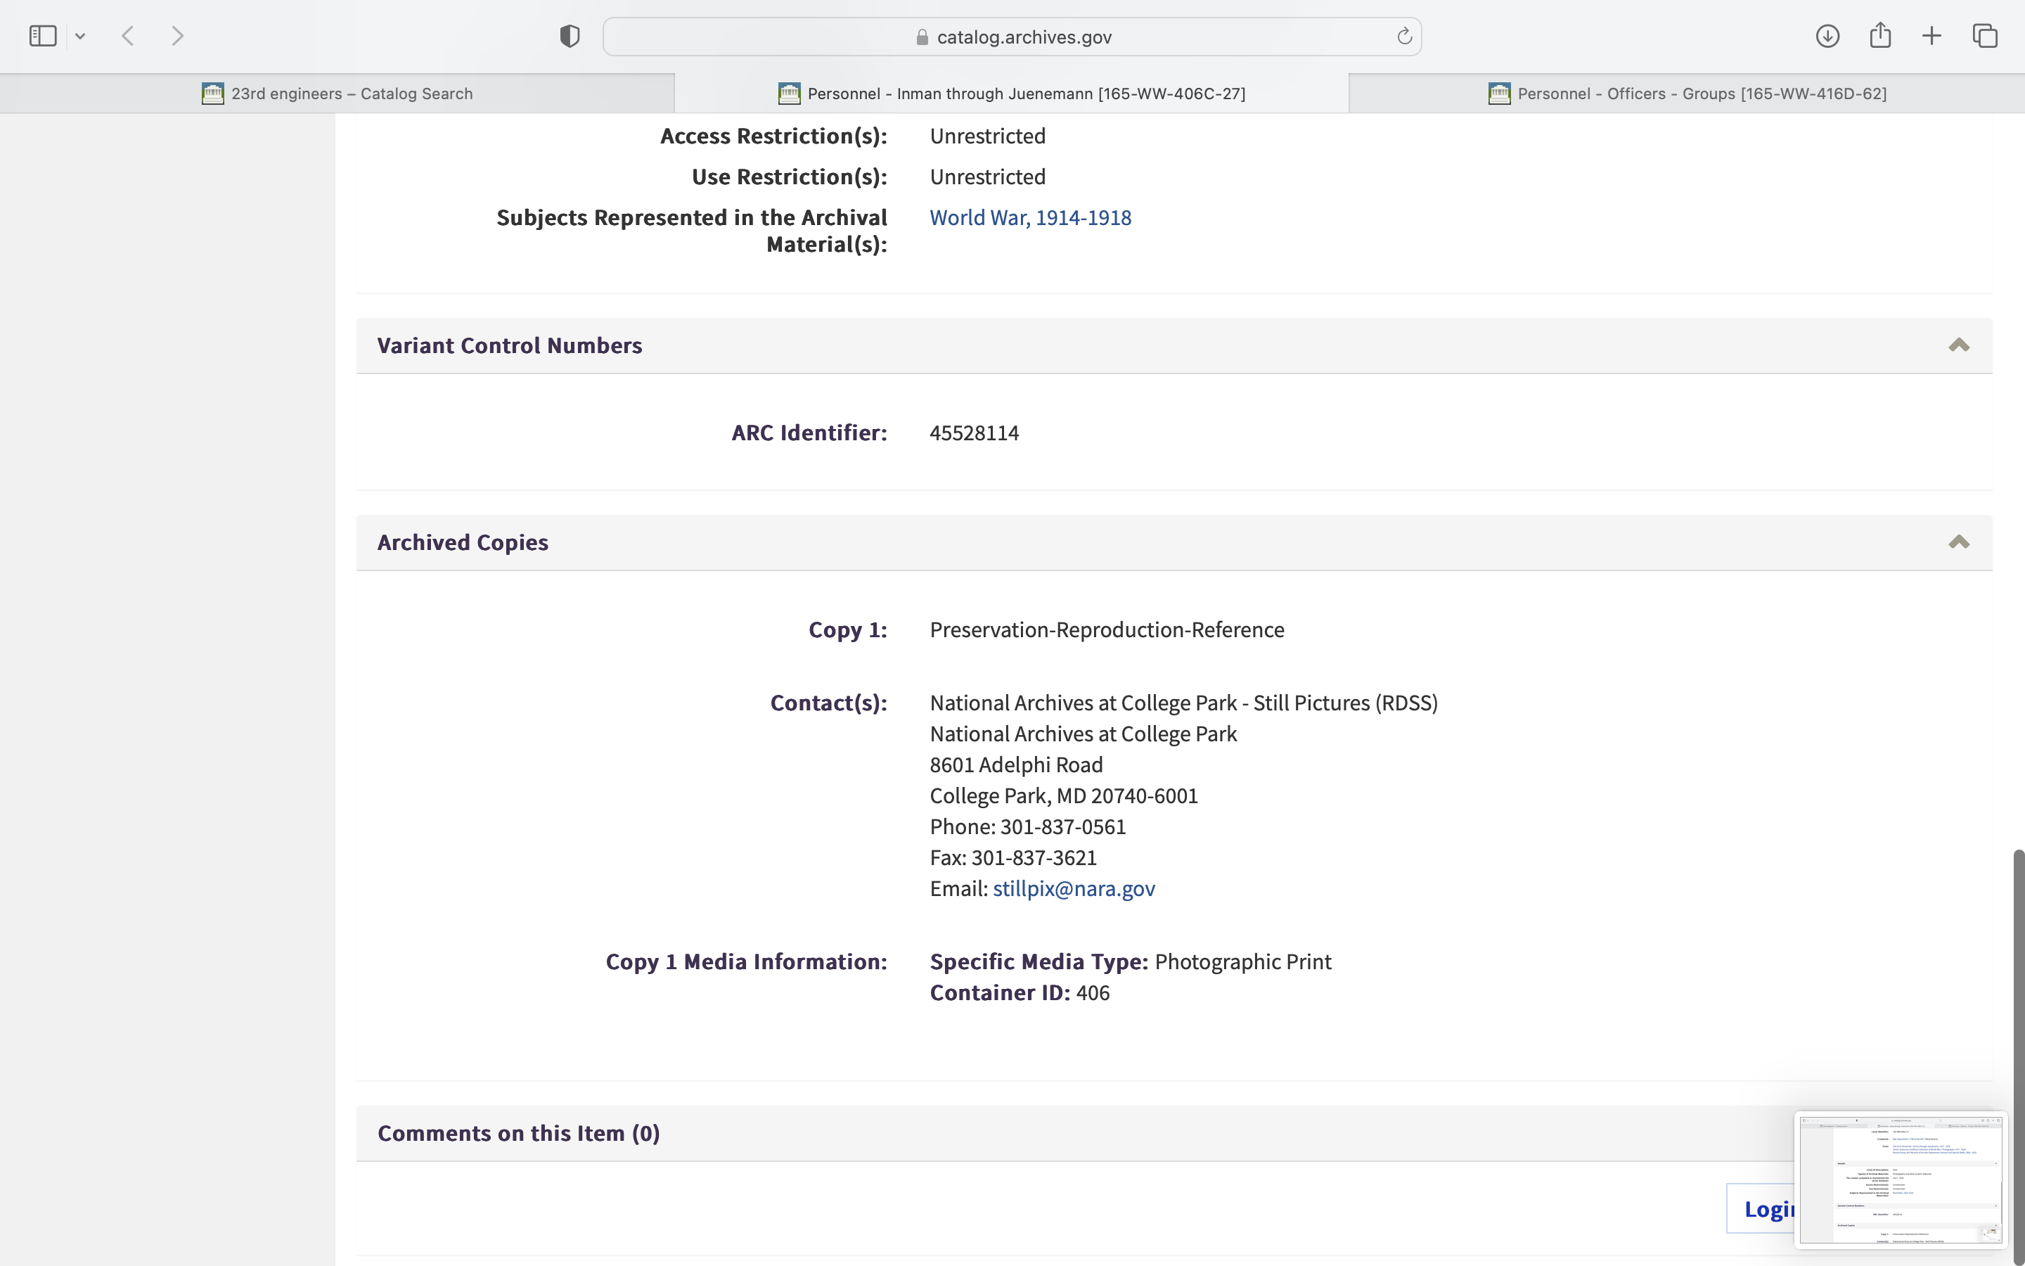Collapse the Archived Copies section
The image size is (2025, 1266).
click(x=1958, y=542)
